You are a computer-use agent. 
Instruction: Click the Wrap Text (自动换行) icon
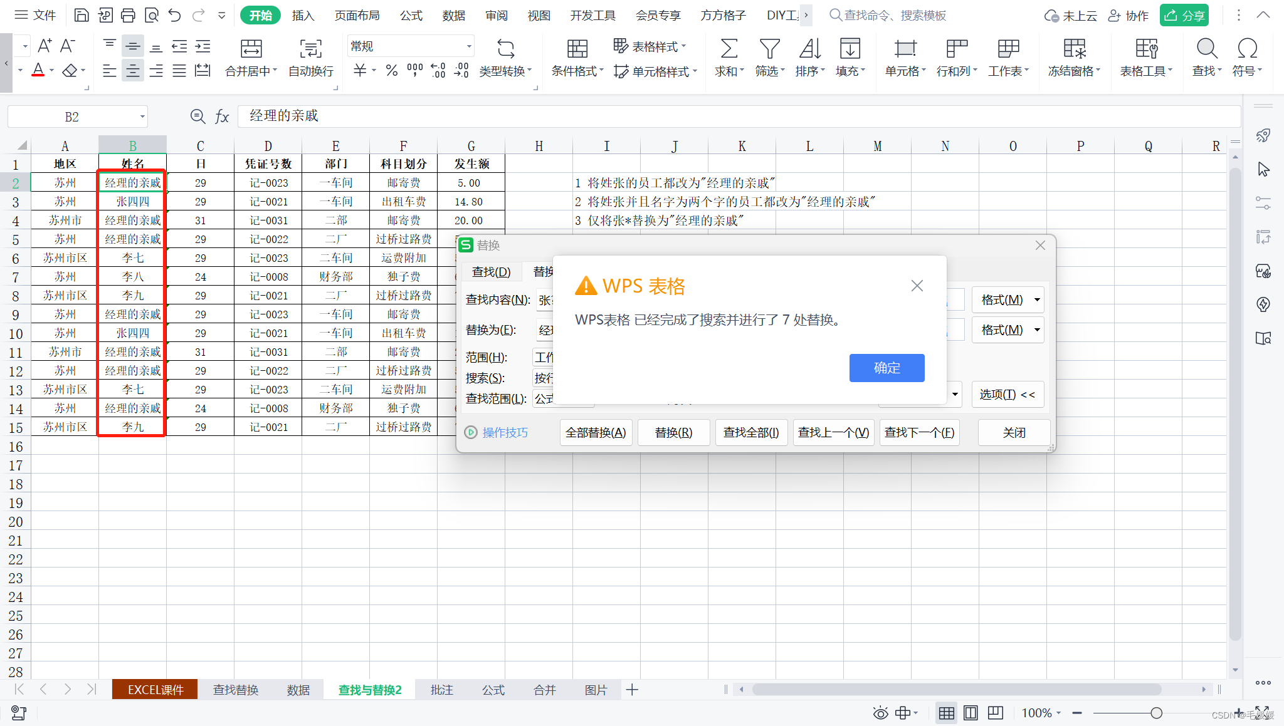pos(310,49)
